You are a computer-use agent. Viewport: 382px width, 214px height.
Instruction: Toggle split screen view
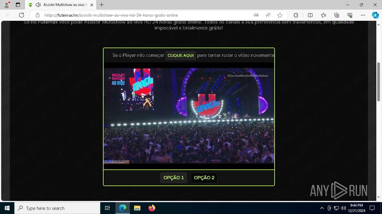tap(310, 15)
